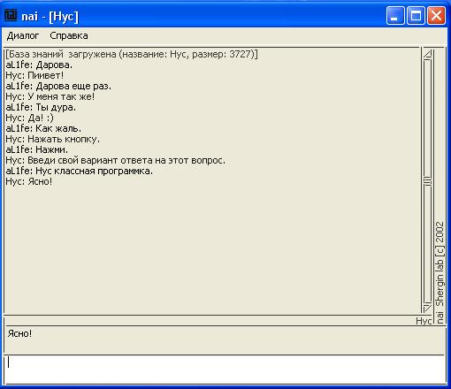The width and height of the screenshot is (451, 389).
Task: Click the scroll down arrow of chat log
Action: [x=427, y=308]
